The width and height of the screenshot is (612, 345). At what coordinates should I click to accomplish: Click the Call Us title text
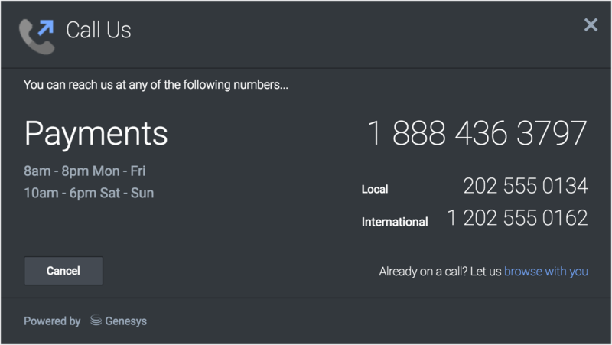point(99,30)
